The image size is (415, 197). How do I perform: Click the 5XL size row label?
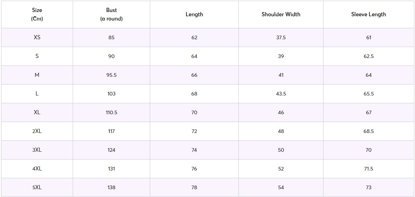coord(37,187)
